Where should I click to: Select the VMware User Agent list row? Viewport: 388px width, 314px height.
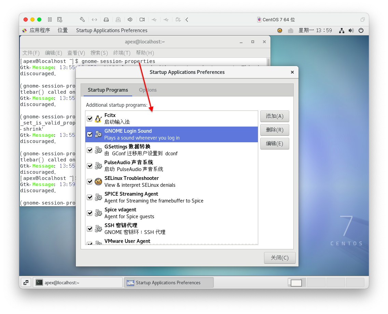coord(171,241)
